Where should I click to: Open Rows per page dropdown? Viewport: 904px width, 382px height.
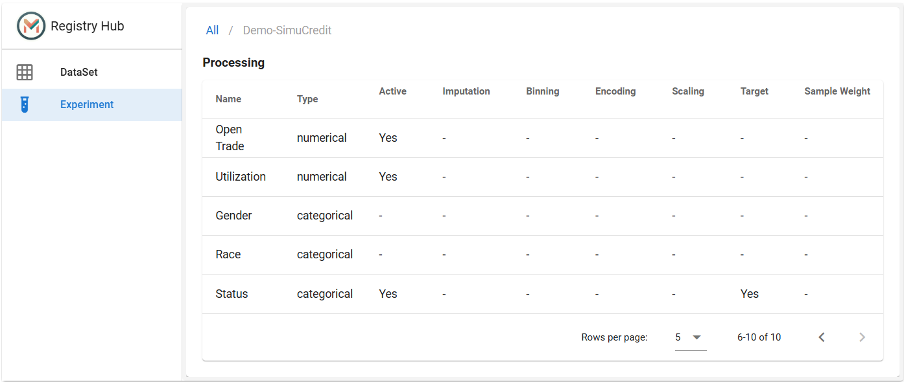click(691, 337)
